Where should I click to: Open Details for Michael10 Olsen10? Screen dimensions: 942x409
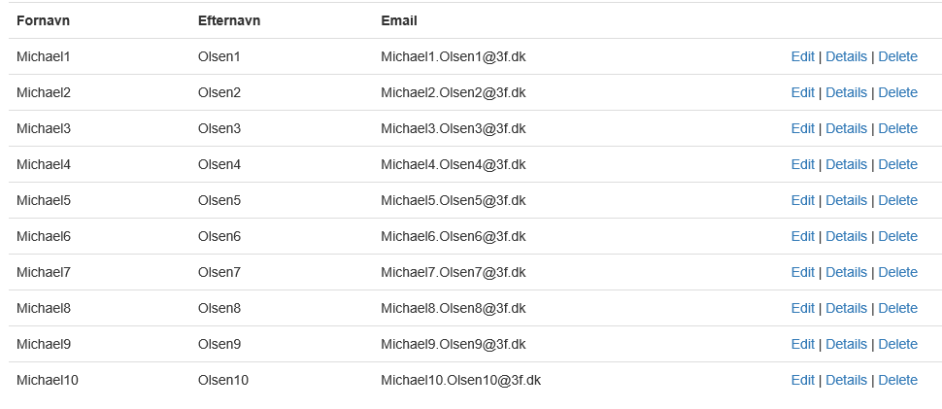click(846, 380)
